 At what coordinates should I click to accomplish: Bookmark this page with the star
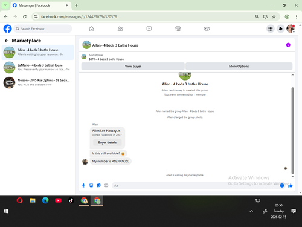[x=274, y=16]
